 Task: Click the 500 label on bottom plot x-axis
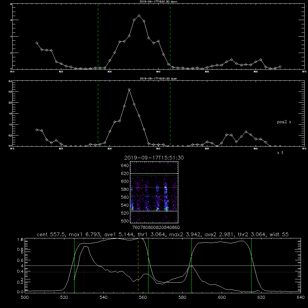[x=25, y=298]
